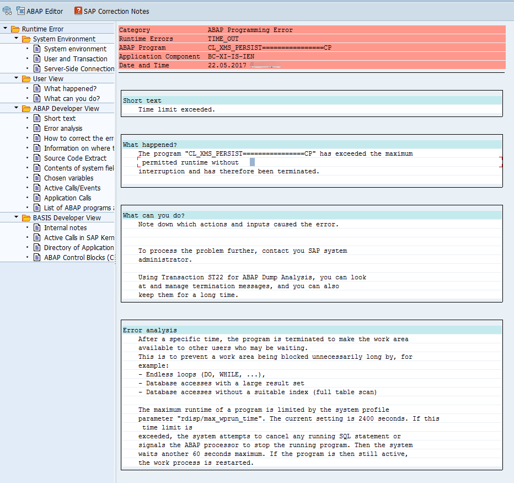Click the System Environment folder icon
514x483 pixels.
coord(26,39)
